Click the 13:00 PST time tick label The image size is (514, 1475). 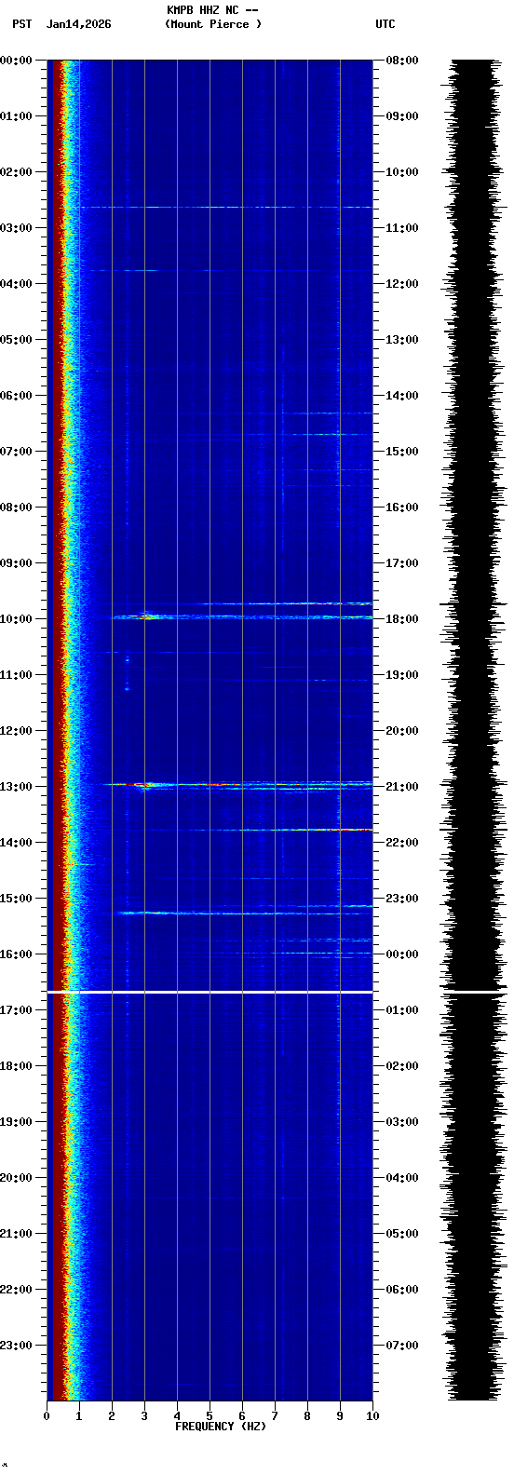click(16, 787)
